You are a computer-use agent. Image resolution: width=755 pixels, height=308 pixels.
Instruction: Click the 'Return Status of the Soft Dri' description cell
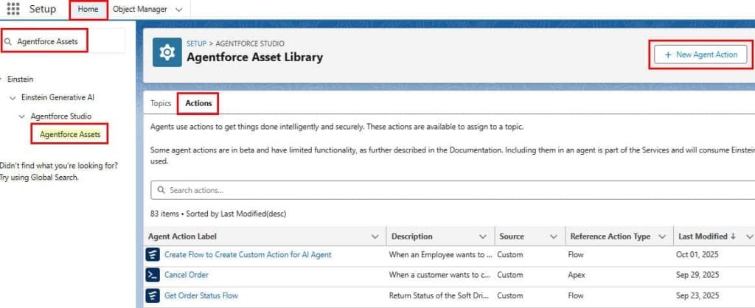tap(440, 295)
